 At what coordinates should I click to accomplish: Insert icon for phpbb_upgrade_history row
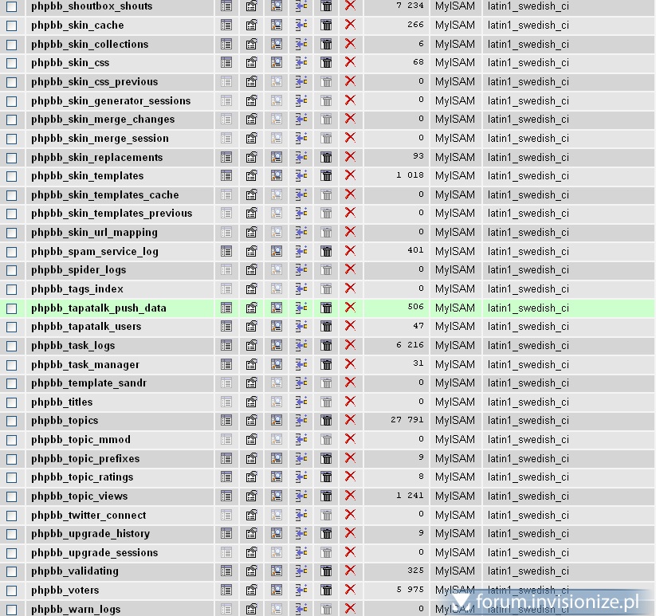pos(301,534)
